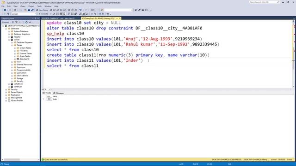Select the Results tab
This screenshot has width=296, height=166.
point(47,93)
